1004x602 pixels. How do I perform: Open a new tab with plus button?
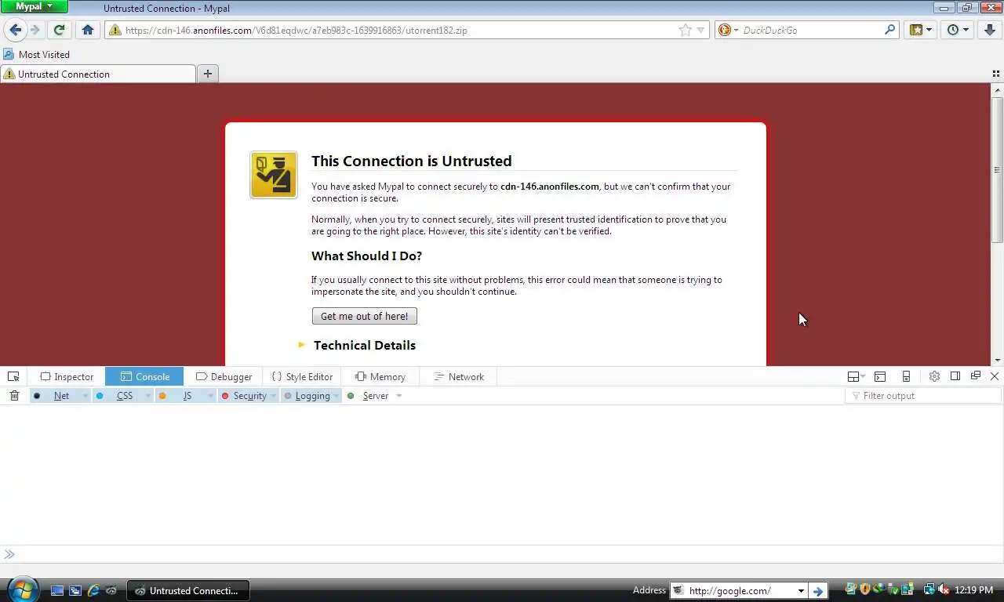pos(208,74)
